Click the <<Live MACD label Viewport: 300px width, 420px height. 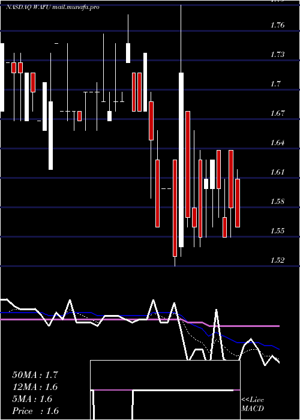pos(253,404)
